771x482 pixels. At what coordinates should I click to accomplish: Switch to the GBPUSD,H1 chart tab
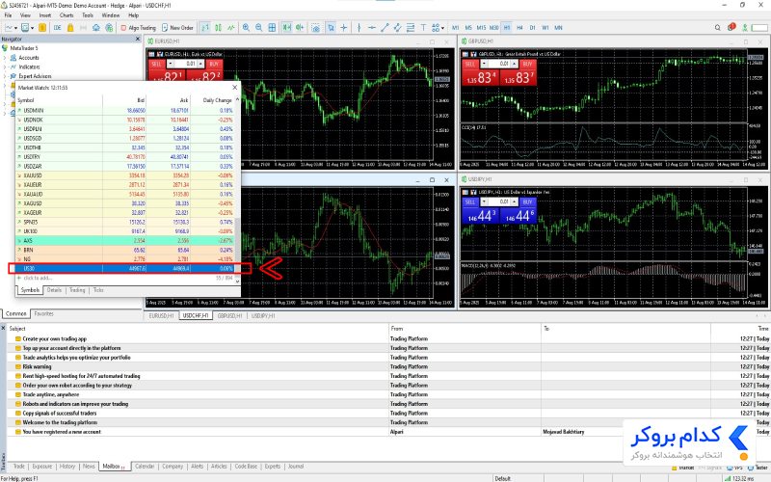pos(229,316)
